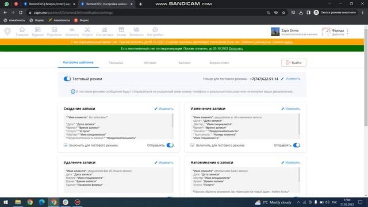The width and height of the screenshot is (368, 207).
Task: Switch to Настройка шаблонов tab
Action: point(78,63)
